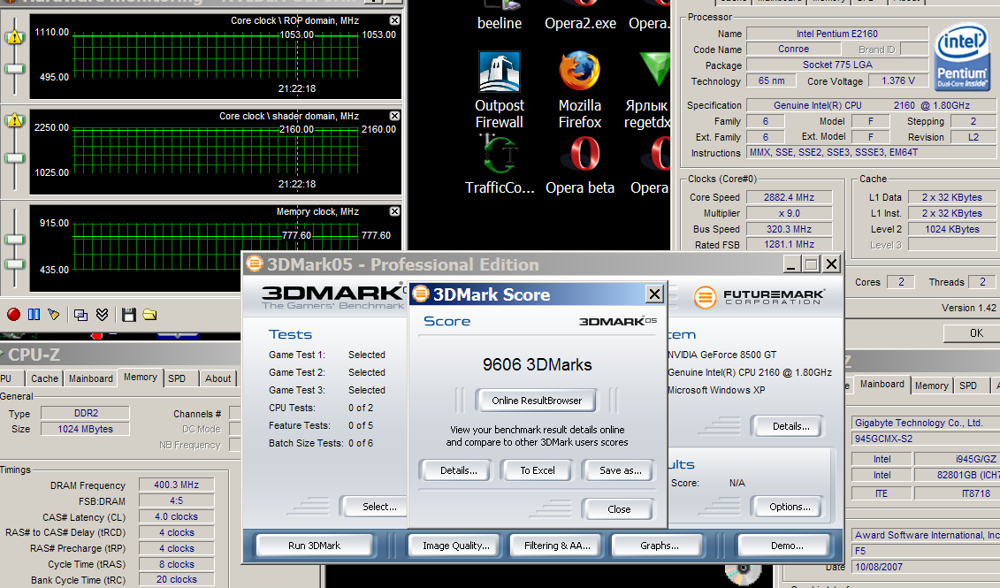1000x588 pixels.
Task: Click Save as... in the score dialog
Action: click(621, 470)
